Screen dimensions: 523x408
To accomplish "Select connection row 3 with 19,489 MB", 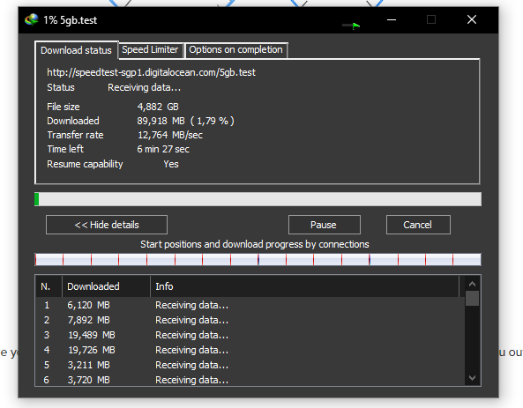I will (250, 335).
